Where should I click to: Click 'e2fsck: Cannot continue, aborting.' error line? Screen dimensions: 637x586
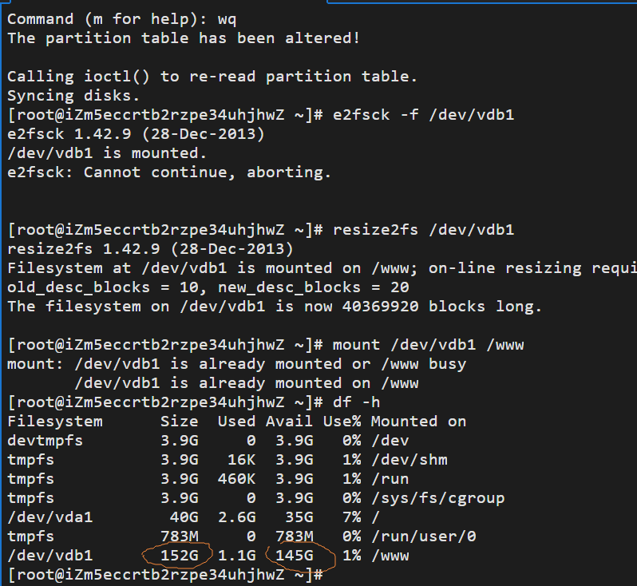coord(168,172)
